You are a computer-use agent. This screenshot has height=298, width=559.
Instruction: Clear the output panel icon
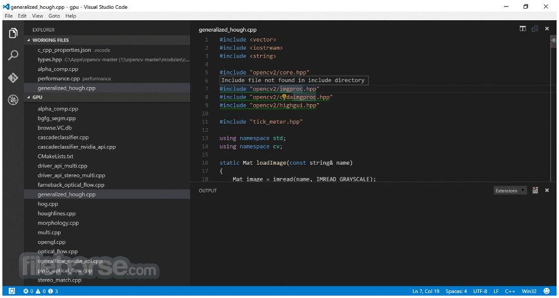535,190
